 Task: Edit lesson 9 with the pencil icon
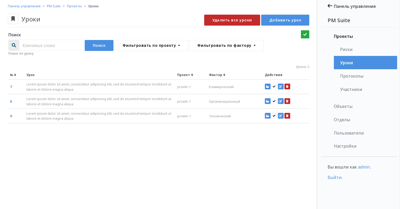[281, 116]
